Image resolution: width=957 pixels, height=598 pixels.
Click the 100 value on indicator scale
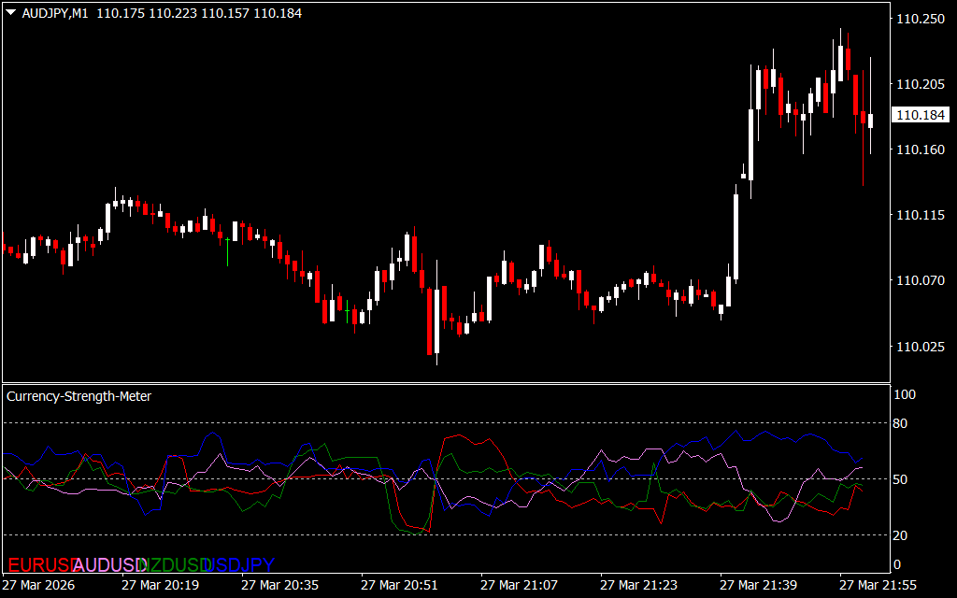pos(905,395)
